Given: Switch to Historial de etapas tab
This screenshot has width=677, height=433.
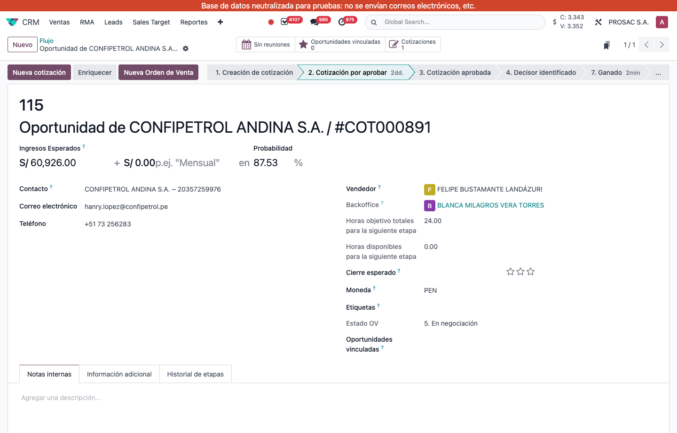Looking at the screenshot, I should pos(196,374).
